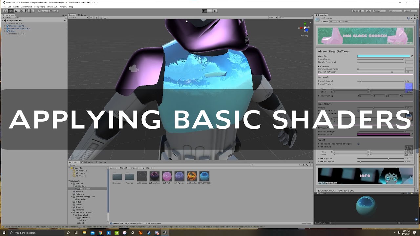
Task: Select the Lofi notglass material
Action: coord(154,178)
